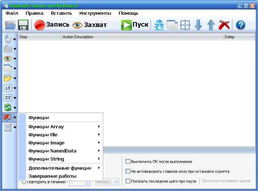Open the Правка menu
Image resolution: width=258 pixels, height=191 pixels.
[x=34, y=13]
